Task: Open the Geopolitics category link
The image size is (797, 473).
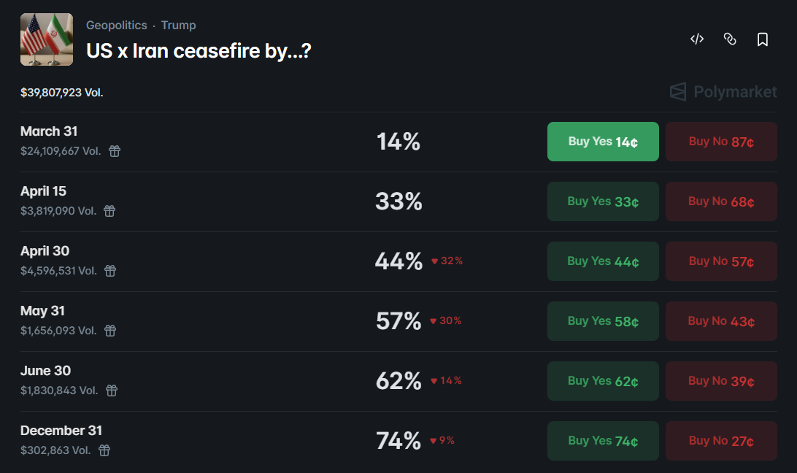Action: coord(116,25)
